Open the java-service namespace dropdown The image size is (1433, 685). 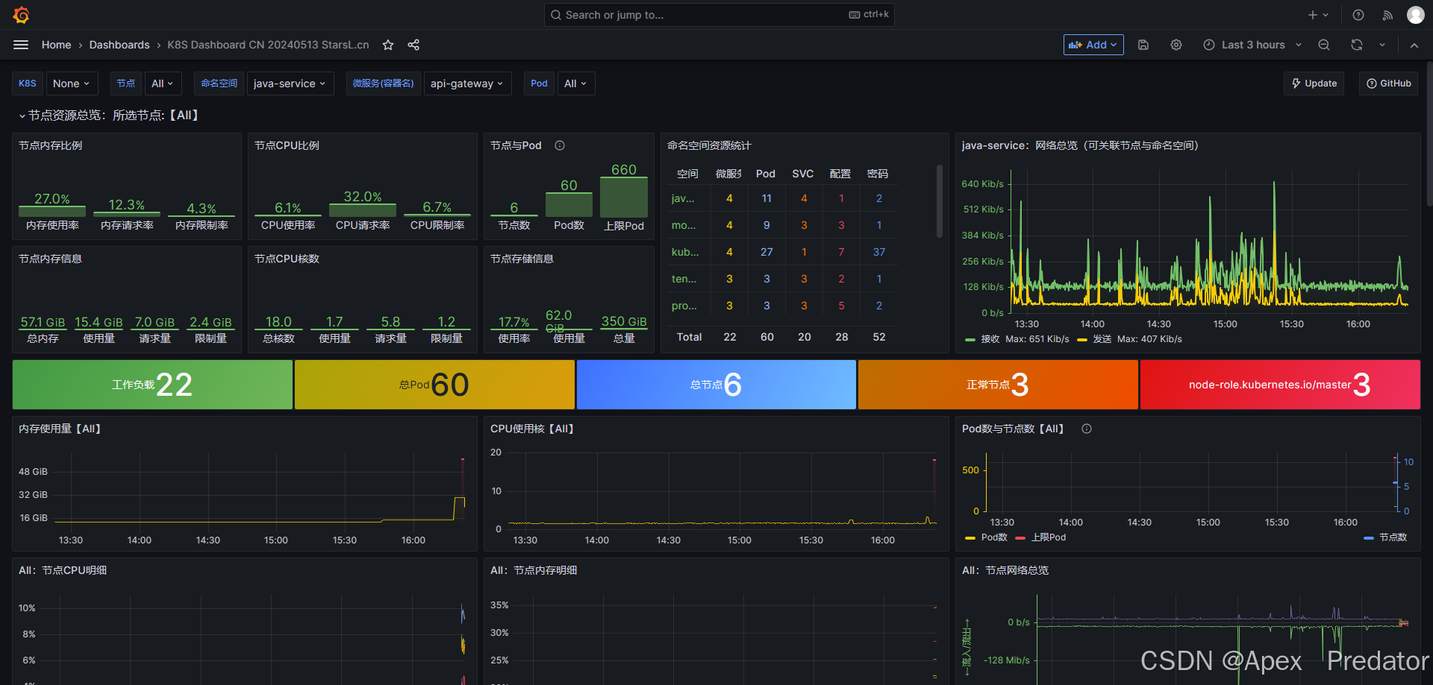(290, 83)
